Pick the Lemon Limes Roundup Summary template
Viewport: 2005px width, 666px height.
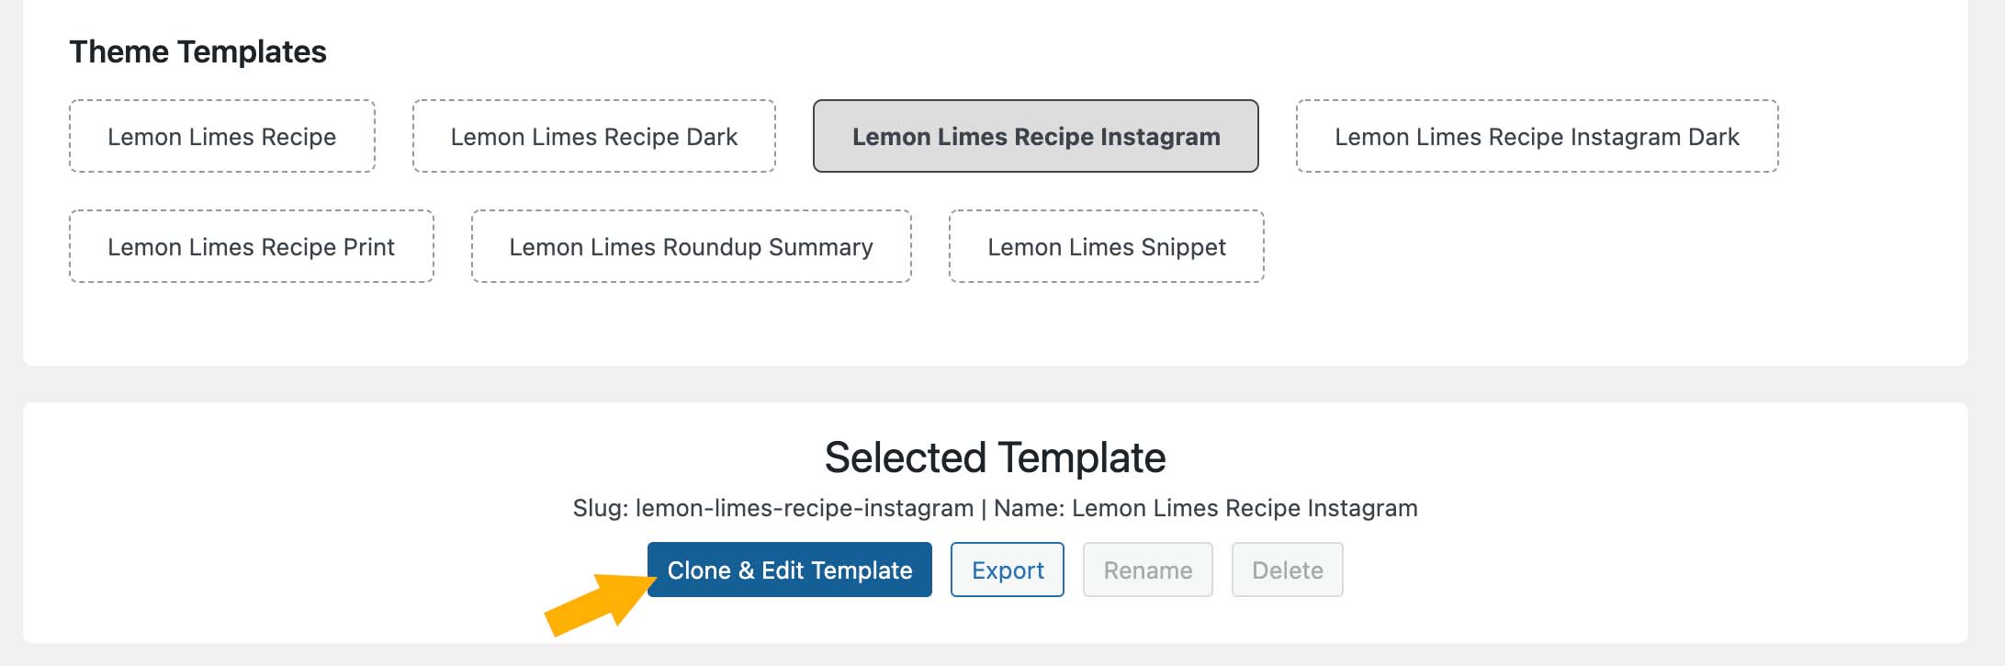pyautogui.click(x=691, y=246)
